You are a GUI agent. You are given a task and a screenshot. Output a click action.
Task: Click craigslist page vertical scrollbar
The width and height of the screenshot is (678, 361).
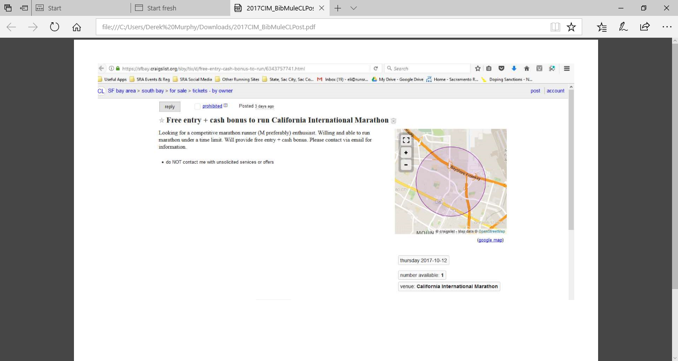coord(571,160)
